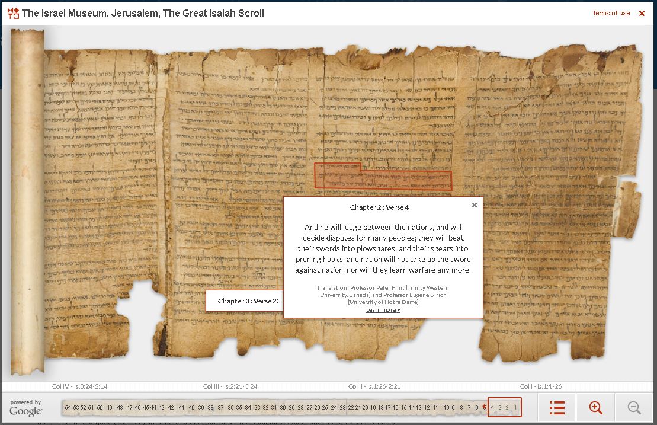Click the Chapter 3 : Verse 23 label

coord(249,301)
